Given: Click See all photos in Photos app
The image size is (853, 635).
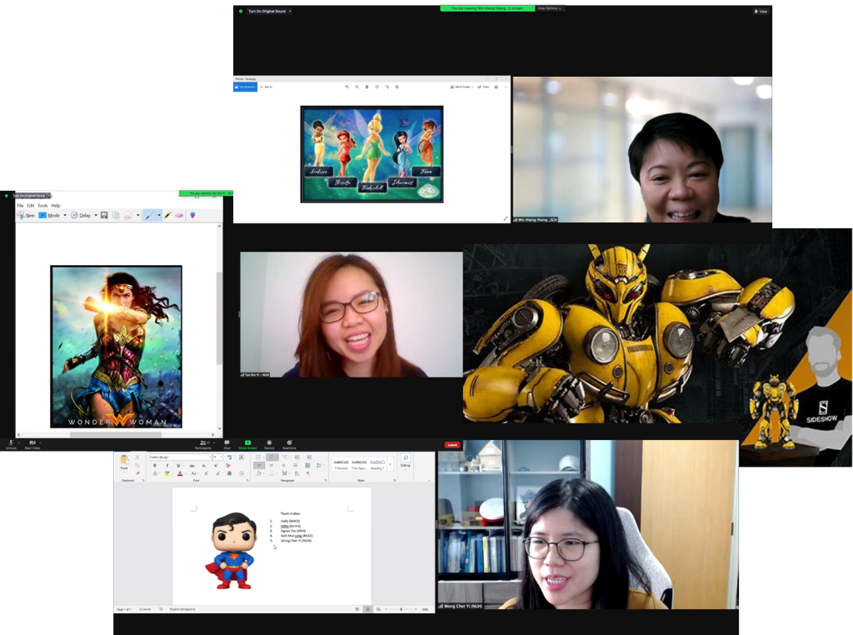Looking at the screenshot, I should [x=246, y=87].
